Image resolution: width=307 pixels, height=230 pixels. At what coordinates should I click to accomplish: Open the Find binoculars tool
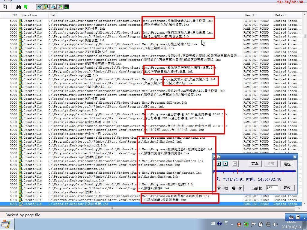[19, 7]
